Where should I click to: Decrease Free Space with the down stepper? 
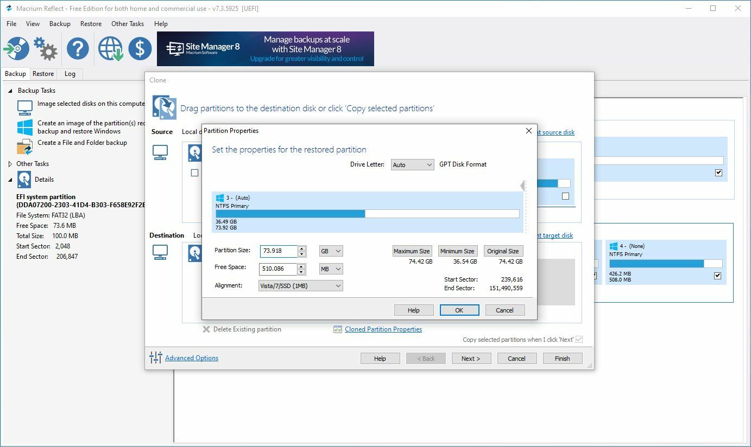302,271
